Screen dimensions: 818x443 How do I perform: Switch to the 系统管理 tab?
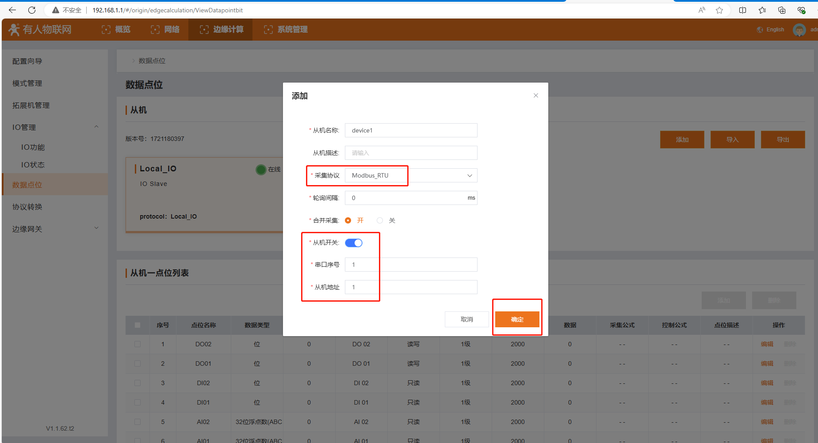click(x=286, y=30)
